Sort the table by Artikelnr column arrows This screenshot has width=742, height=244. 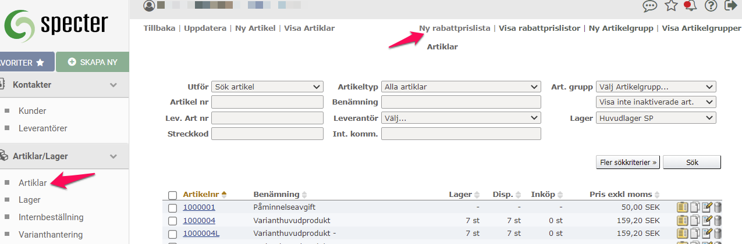(224, 194)
